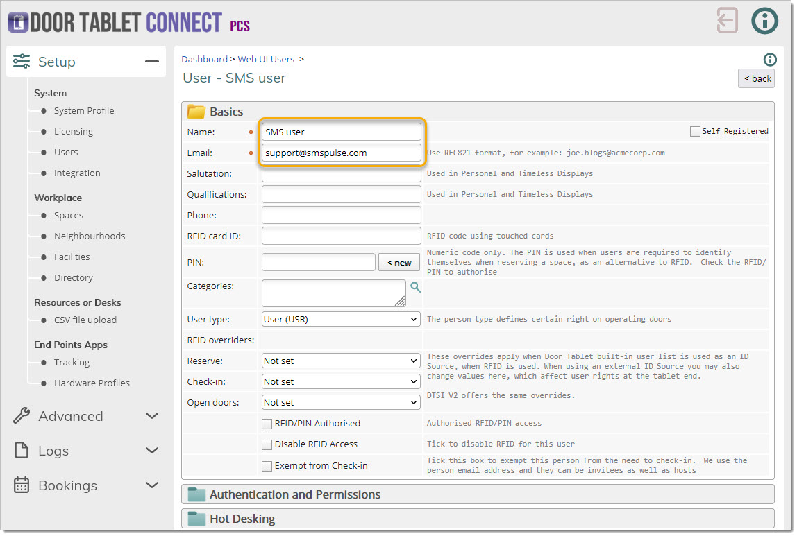Click the back button
This screenshot has width=797, height=536.
click(x=756, y=78)
